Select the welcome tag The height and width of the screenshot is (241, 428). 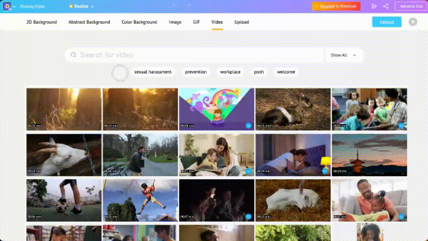tap(286, 72)
